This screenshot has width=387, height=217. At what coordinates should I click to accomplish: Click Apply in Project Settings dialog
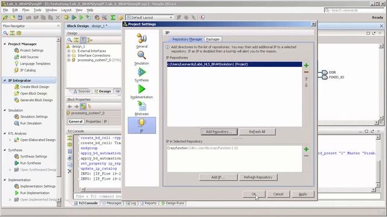click(303, 194)
